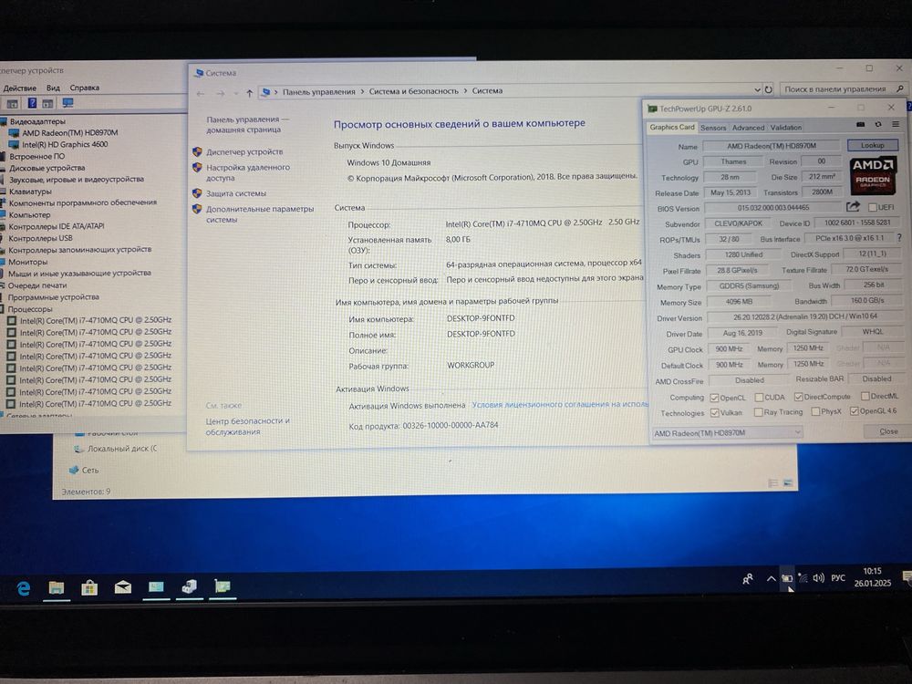Click the GPU-Z taskbar icon
912x684 pixels.
pos(223,586)
